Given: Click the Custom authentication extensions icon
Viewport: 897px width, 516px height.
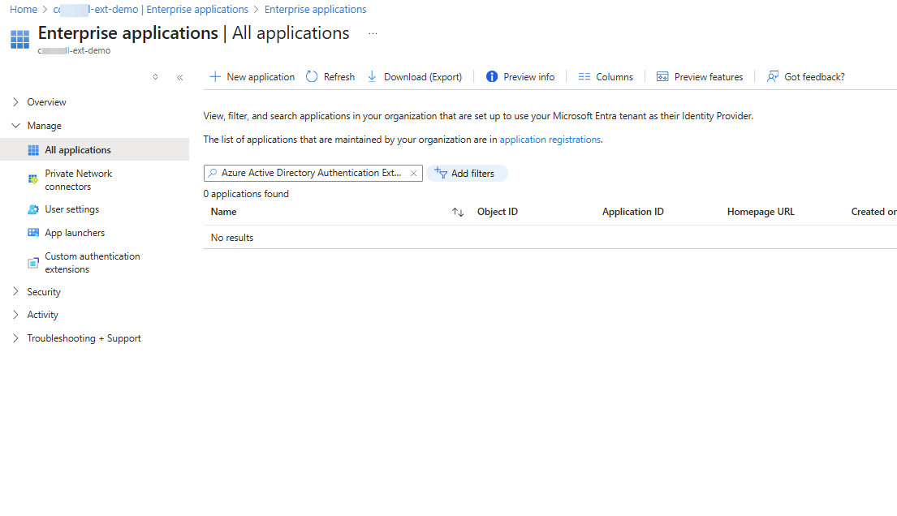Looking at the screenshot, I should pos(33,263).
